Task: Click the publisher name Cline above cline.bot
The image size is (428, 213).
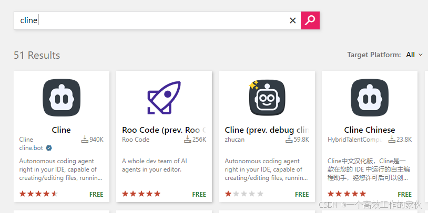Action: (26, 140)
